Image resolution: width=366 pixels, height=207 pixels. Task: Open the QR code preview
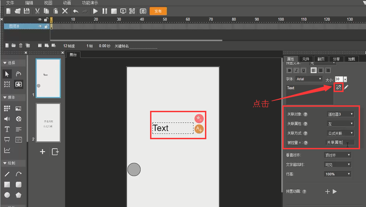point(132,11)
